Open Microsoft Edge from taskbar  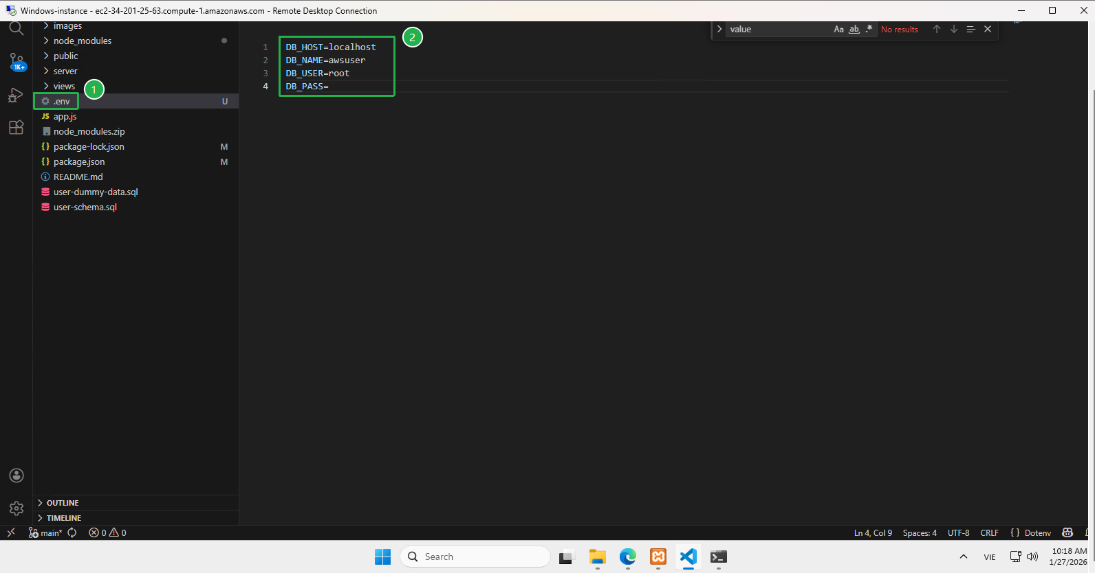(627, 557)
